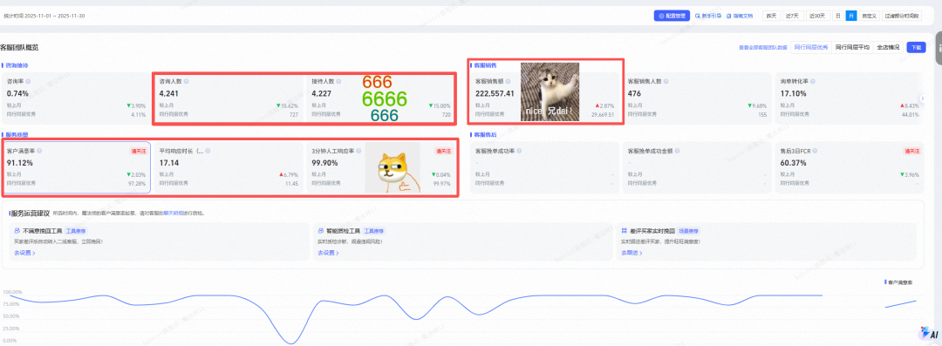Toggle 客户满意率 chart legend item
Image resolution: width=942 pixels, height=346 pixels.
898,282
